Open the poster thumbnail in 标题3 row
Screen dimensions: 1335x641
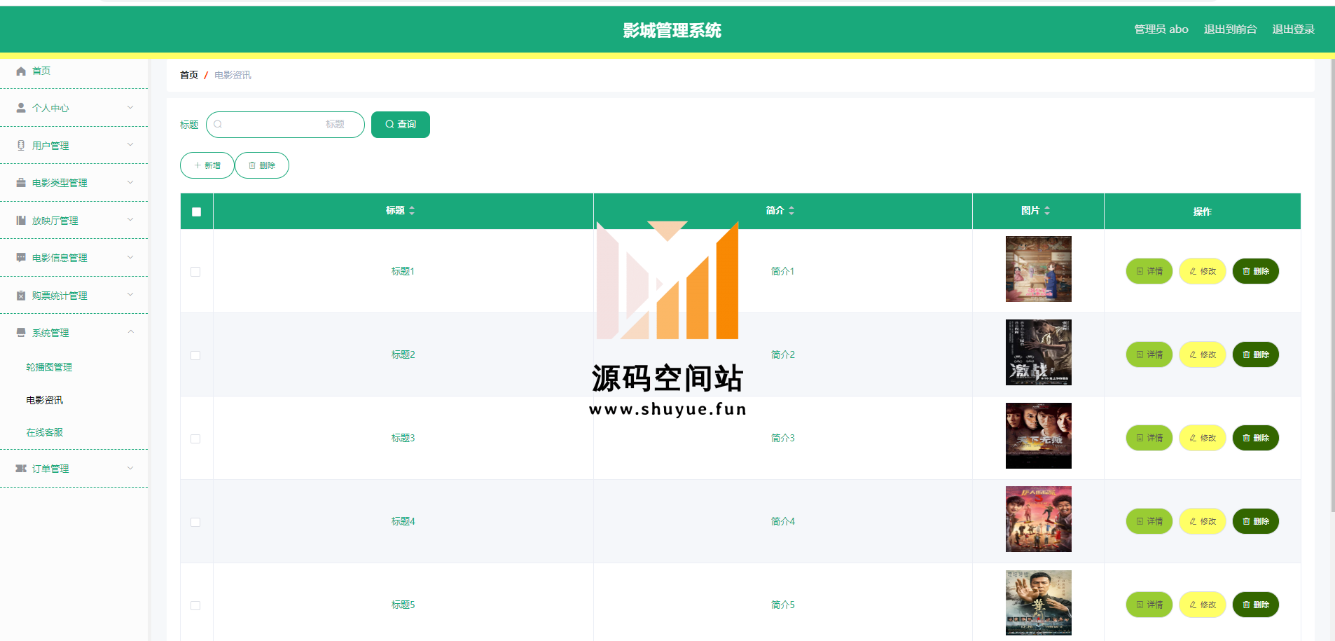click(x=1038, y=436)
